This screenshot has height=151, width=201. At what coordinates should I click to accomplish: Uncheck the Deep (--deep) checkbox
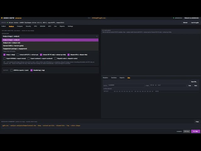coord(4,55)
